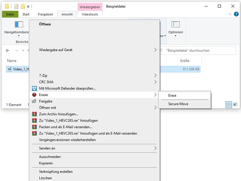Click the Video_1_H file icon
This screenshot has height=181, width=241.
(x=9, y=69)
